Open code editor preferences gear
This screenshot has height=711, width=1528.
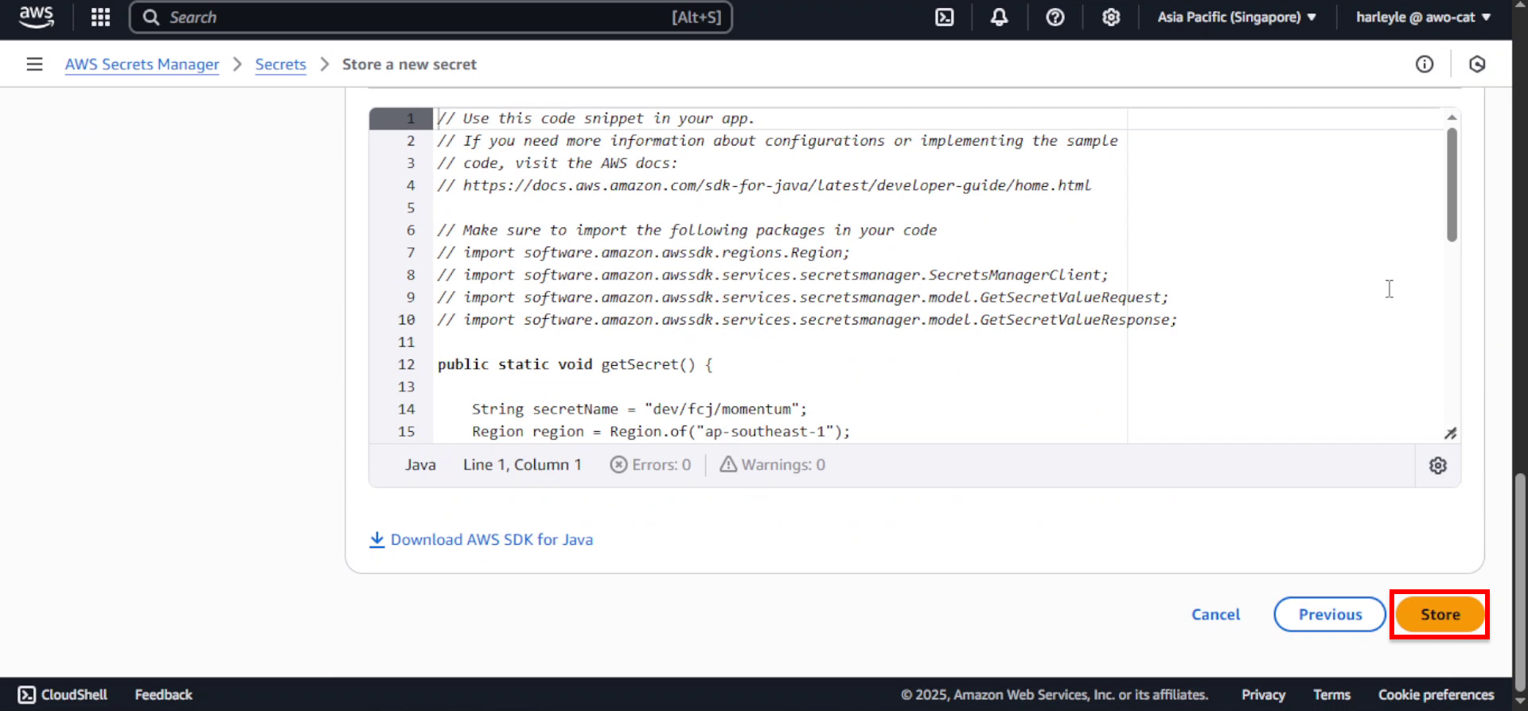pos(1438,465)
